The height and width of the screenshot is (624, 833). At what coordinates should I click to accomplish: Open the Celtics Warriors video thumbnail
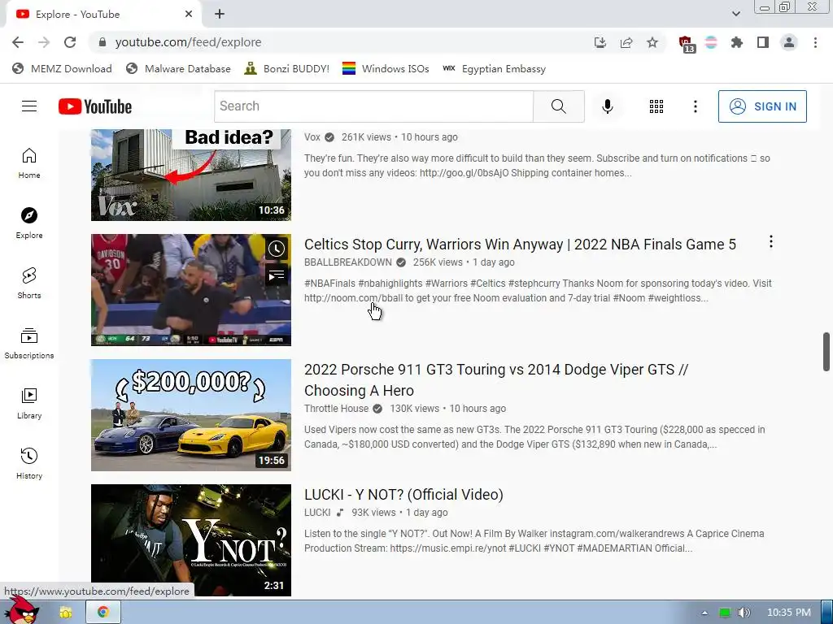tap(191, 290)
